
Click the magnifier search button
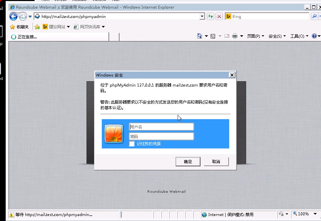coord(314,16)
